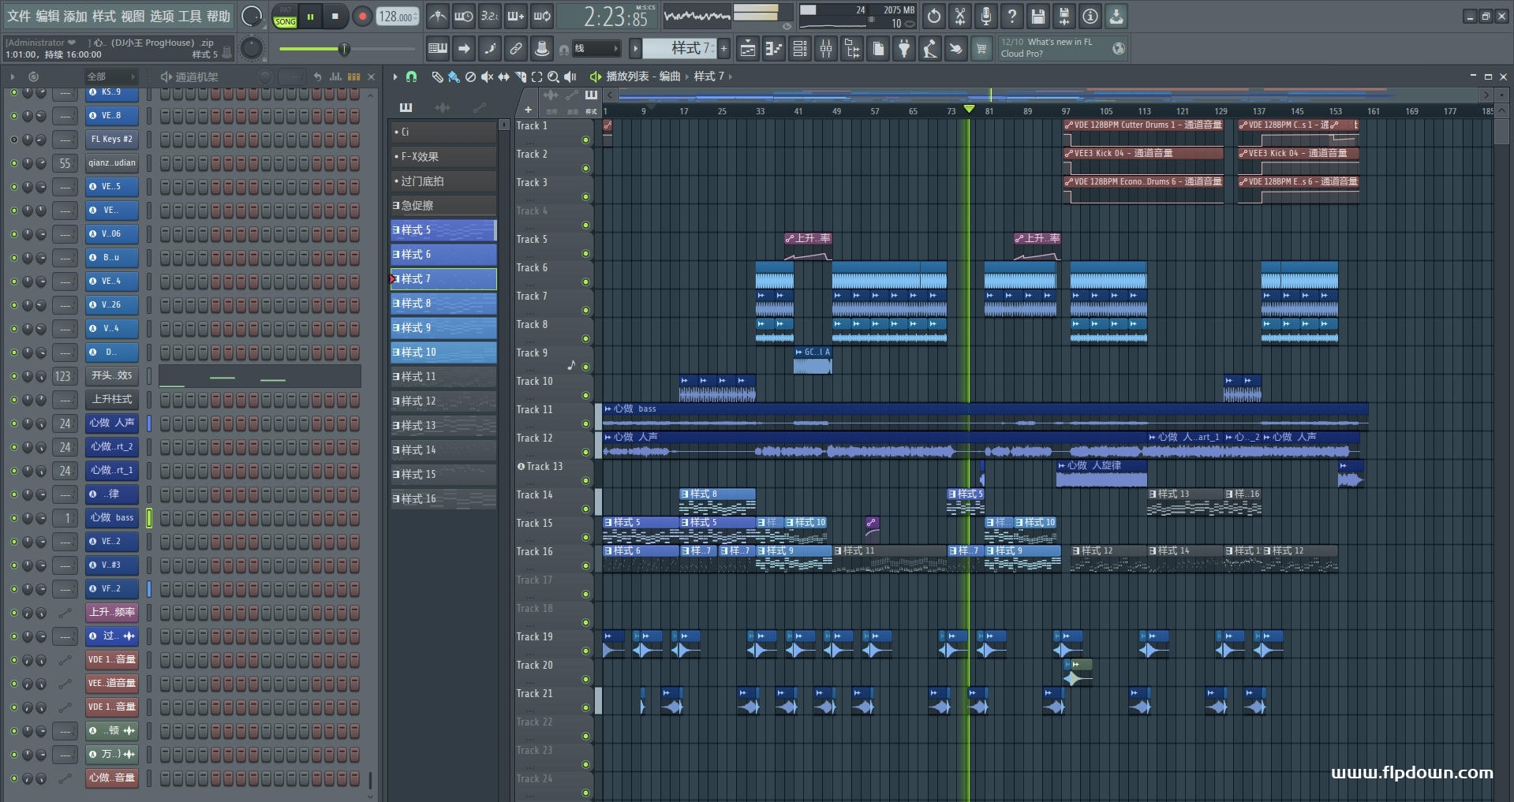1514x802 pixels.
Task: Click the microphone recording icon
Action: [986, 16]
